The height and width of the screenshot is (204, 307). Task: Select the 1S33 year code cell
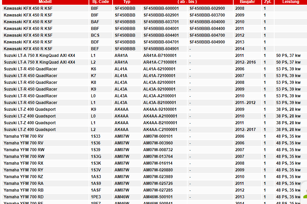click(x=101, y=136)
